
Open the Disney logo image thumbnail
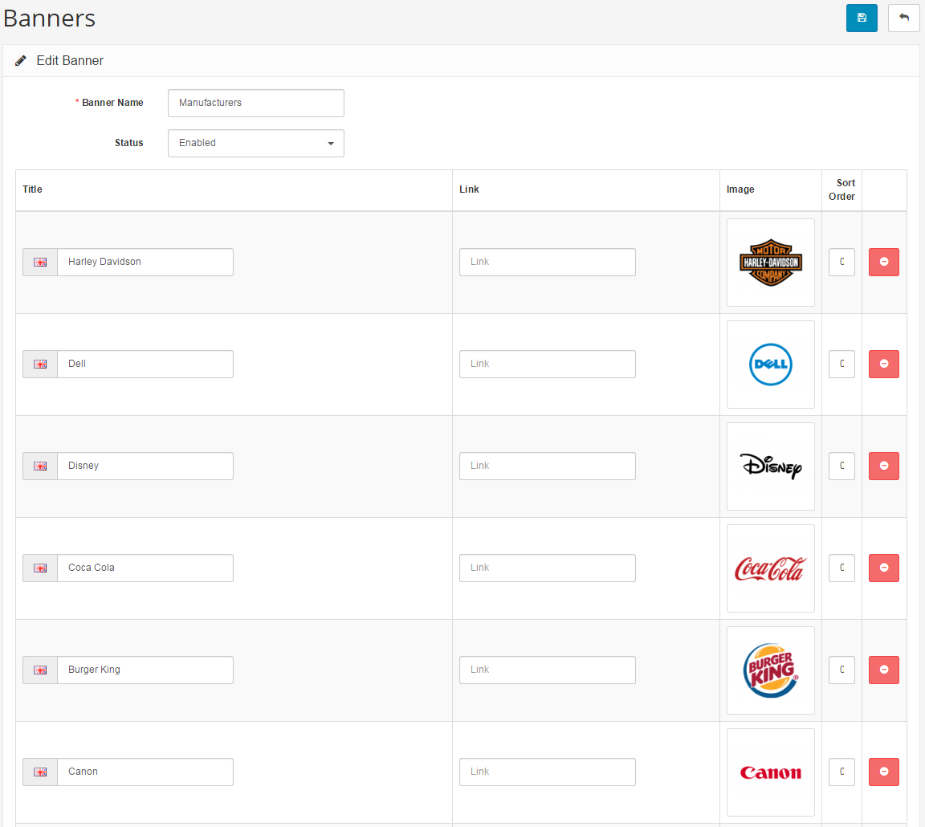[x=771, y=466]
